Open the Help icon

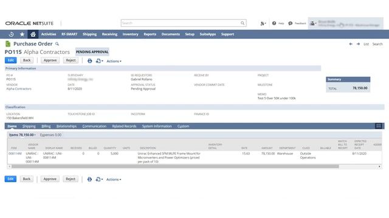(x=274, y=23)
